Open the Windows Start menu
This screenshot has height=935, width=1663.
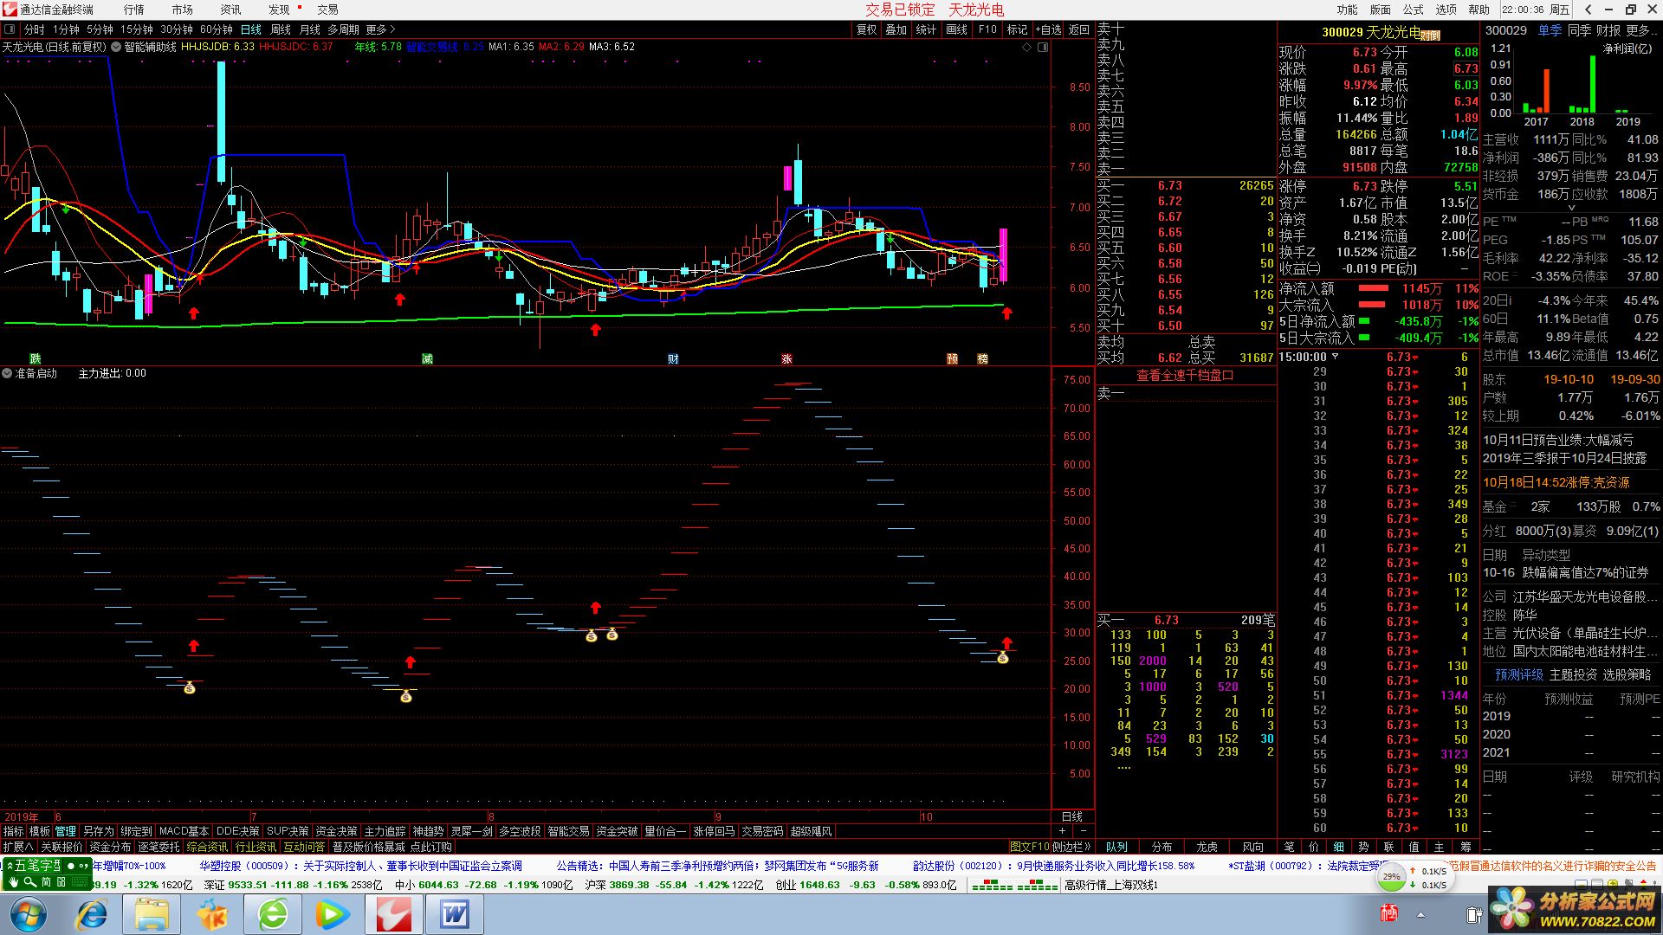click(x=28, y=914)
